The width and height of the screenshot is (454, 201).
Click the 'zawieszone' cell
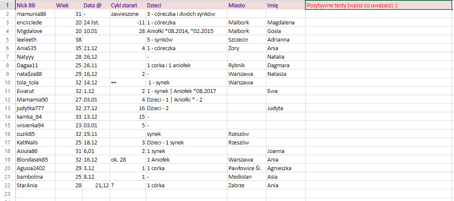(x=127, y=14)
